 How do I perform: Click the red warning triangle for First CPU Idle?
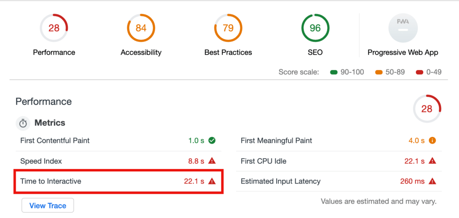[x=432, y=161]
